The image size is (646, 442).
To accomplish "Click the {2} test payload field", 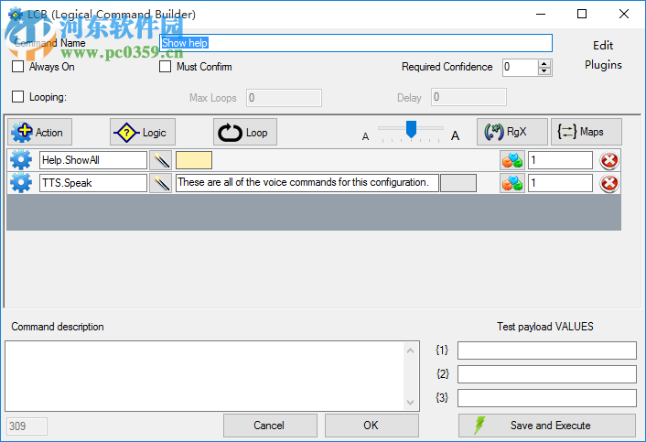I will (546, 374).
